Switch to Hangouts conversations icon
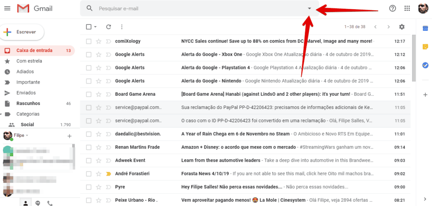 point(38,203)
